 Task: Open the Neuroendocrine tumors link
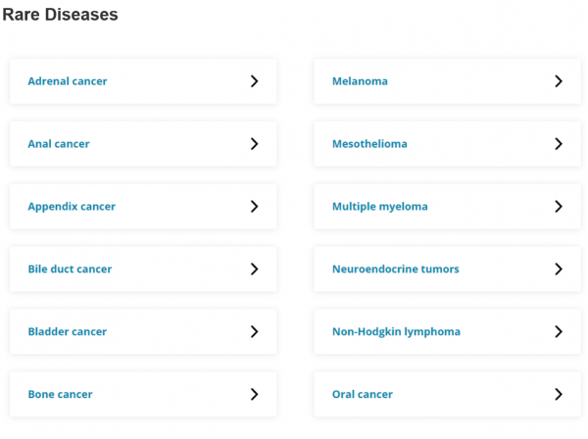click(396, 268)
